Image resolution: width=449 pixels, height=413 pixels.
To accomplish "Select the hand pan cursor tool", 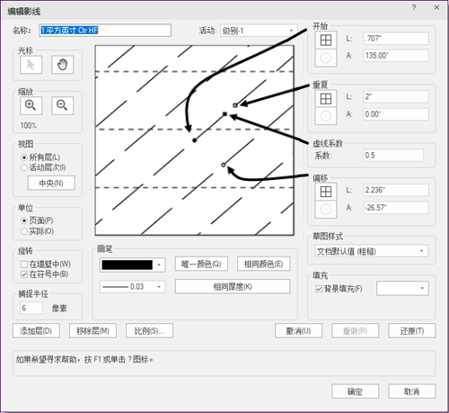I will pyautogui.click(x=62, y=65).
